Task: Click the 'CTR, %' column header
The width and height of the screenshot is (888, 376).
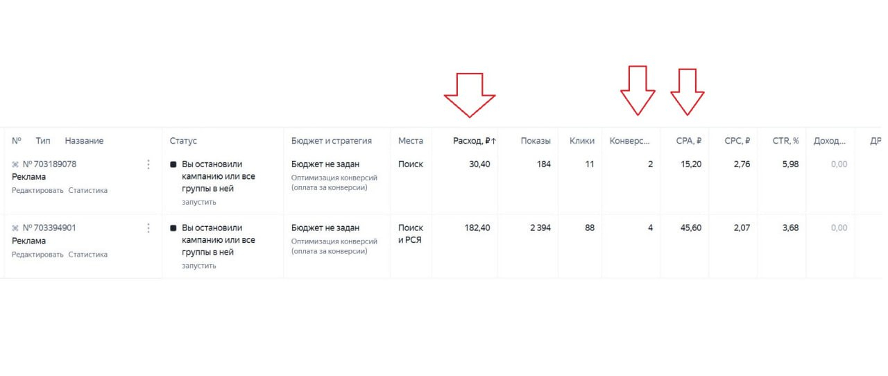Action: pos(785,141)
